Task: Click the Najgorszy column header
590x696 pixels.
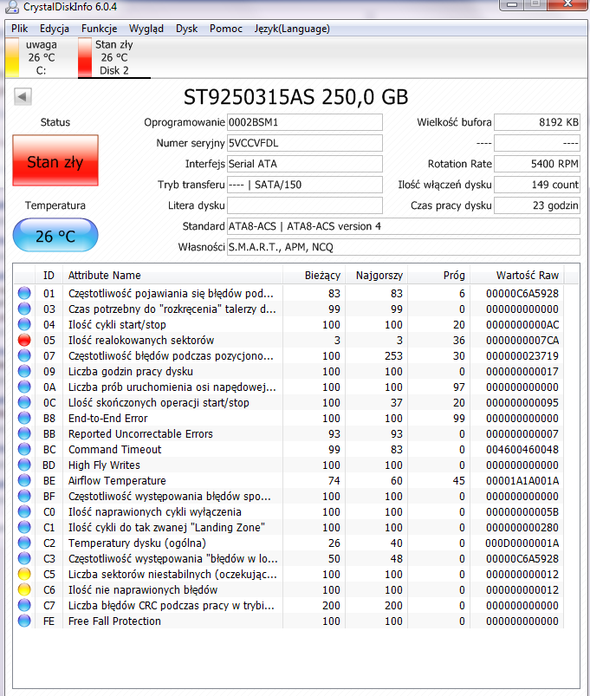Action: click(x=376, y=276)
